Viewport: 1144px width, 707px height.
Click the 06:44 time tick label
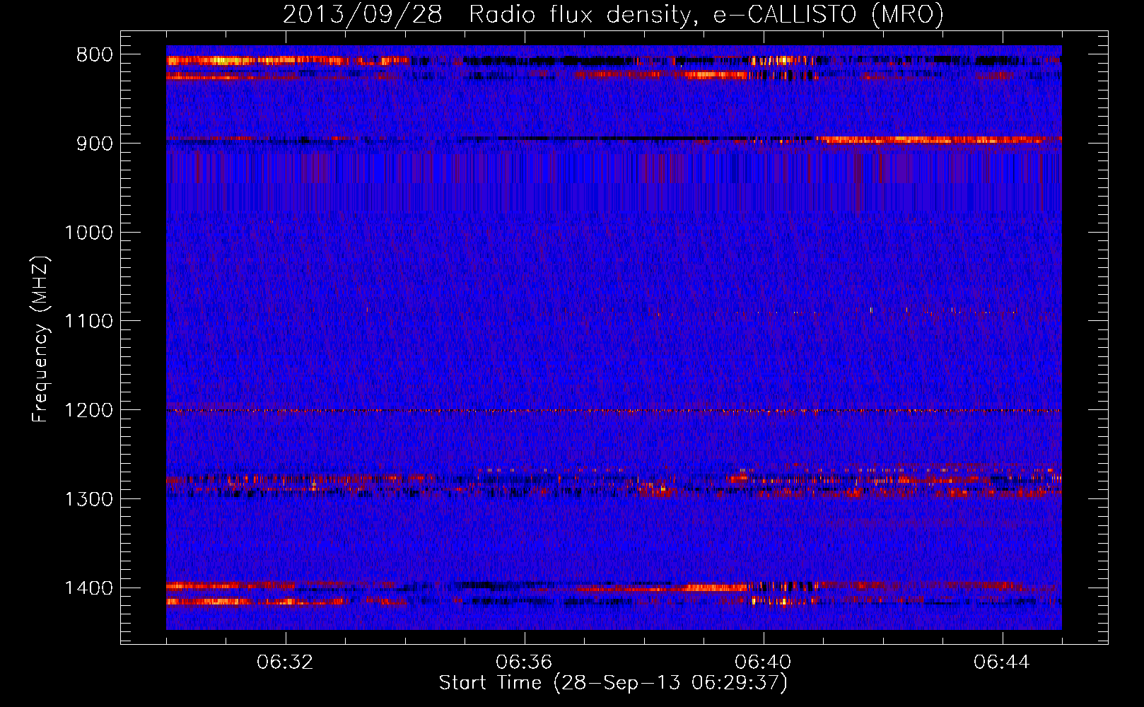click(x=1002, y=662)
